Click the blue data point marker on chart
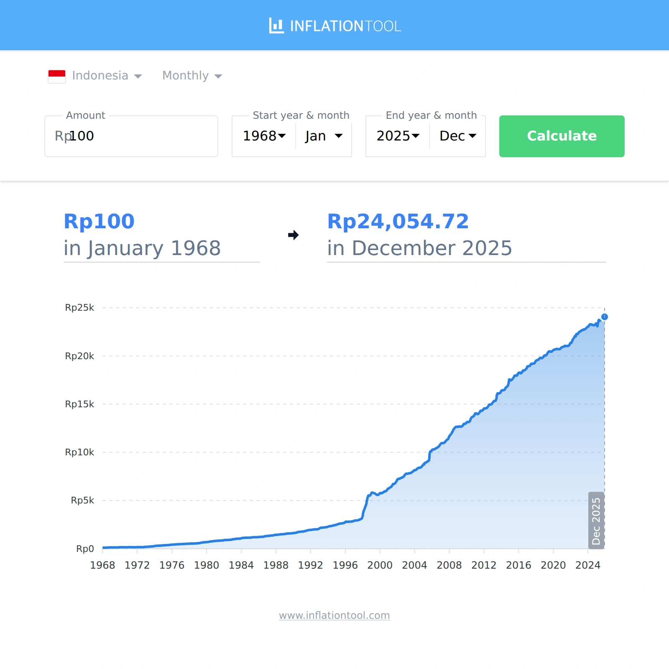 point(605,317)
